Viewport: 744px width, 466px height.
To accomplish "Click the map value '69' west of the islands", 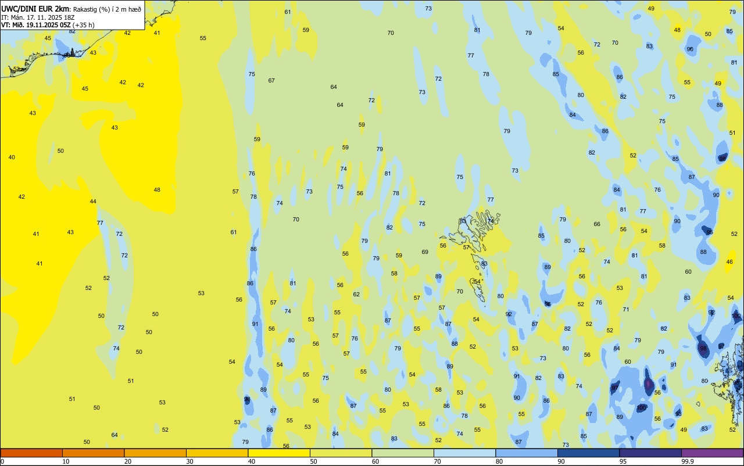I will 425,252.
